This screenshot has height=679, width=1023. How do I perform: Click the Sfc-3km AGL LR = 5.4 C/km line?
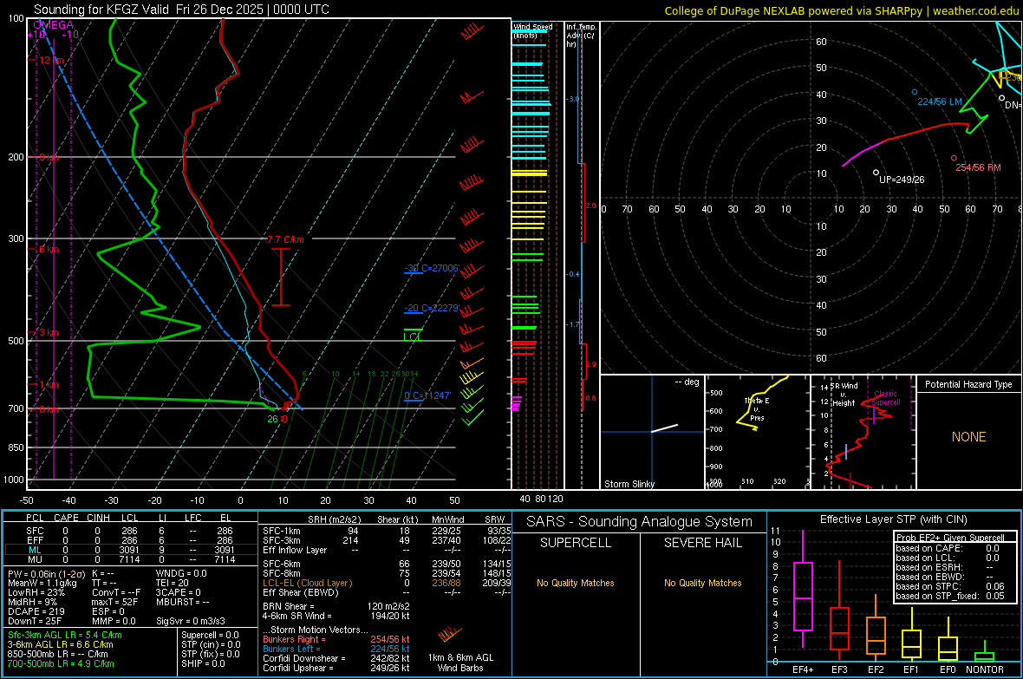coord(65,636)
